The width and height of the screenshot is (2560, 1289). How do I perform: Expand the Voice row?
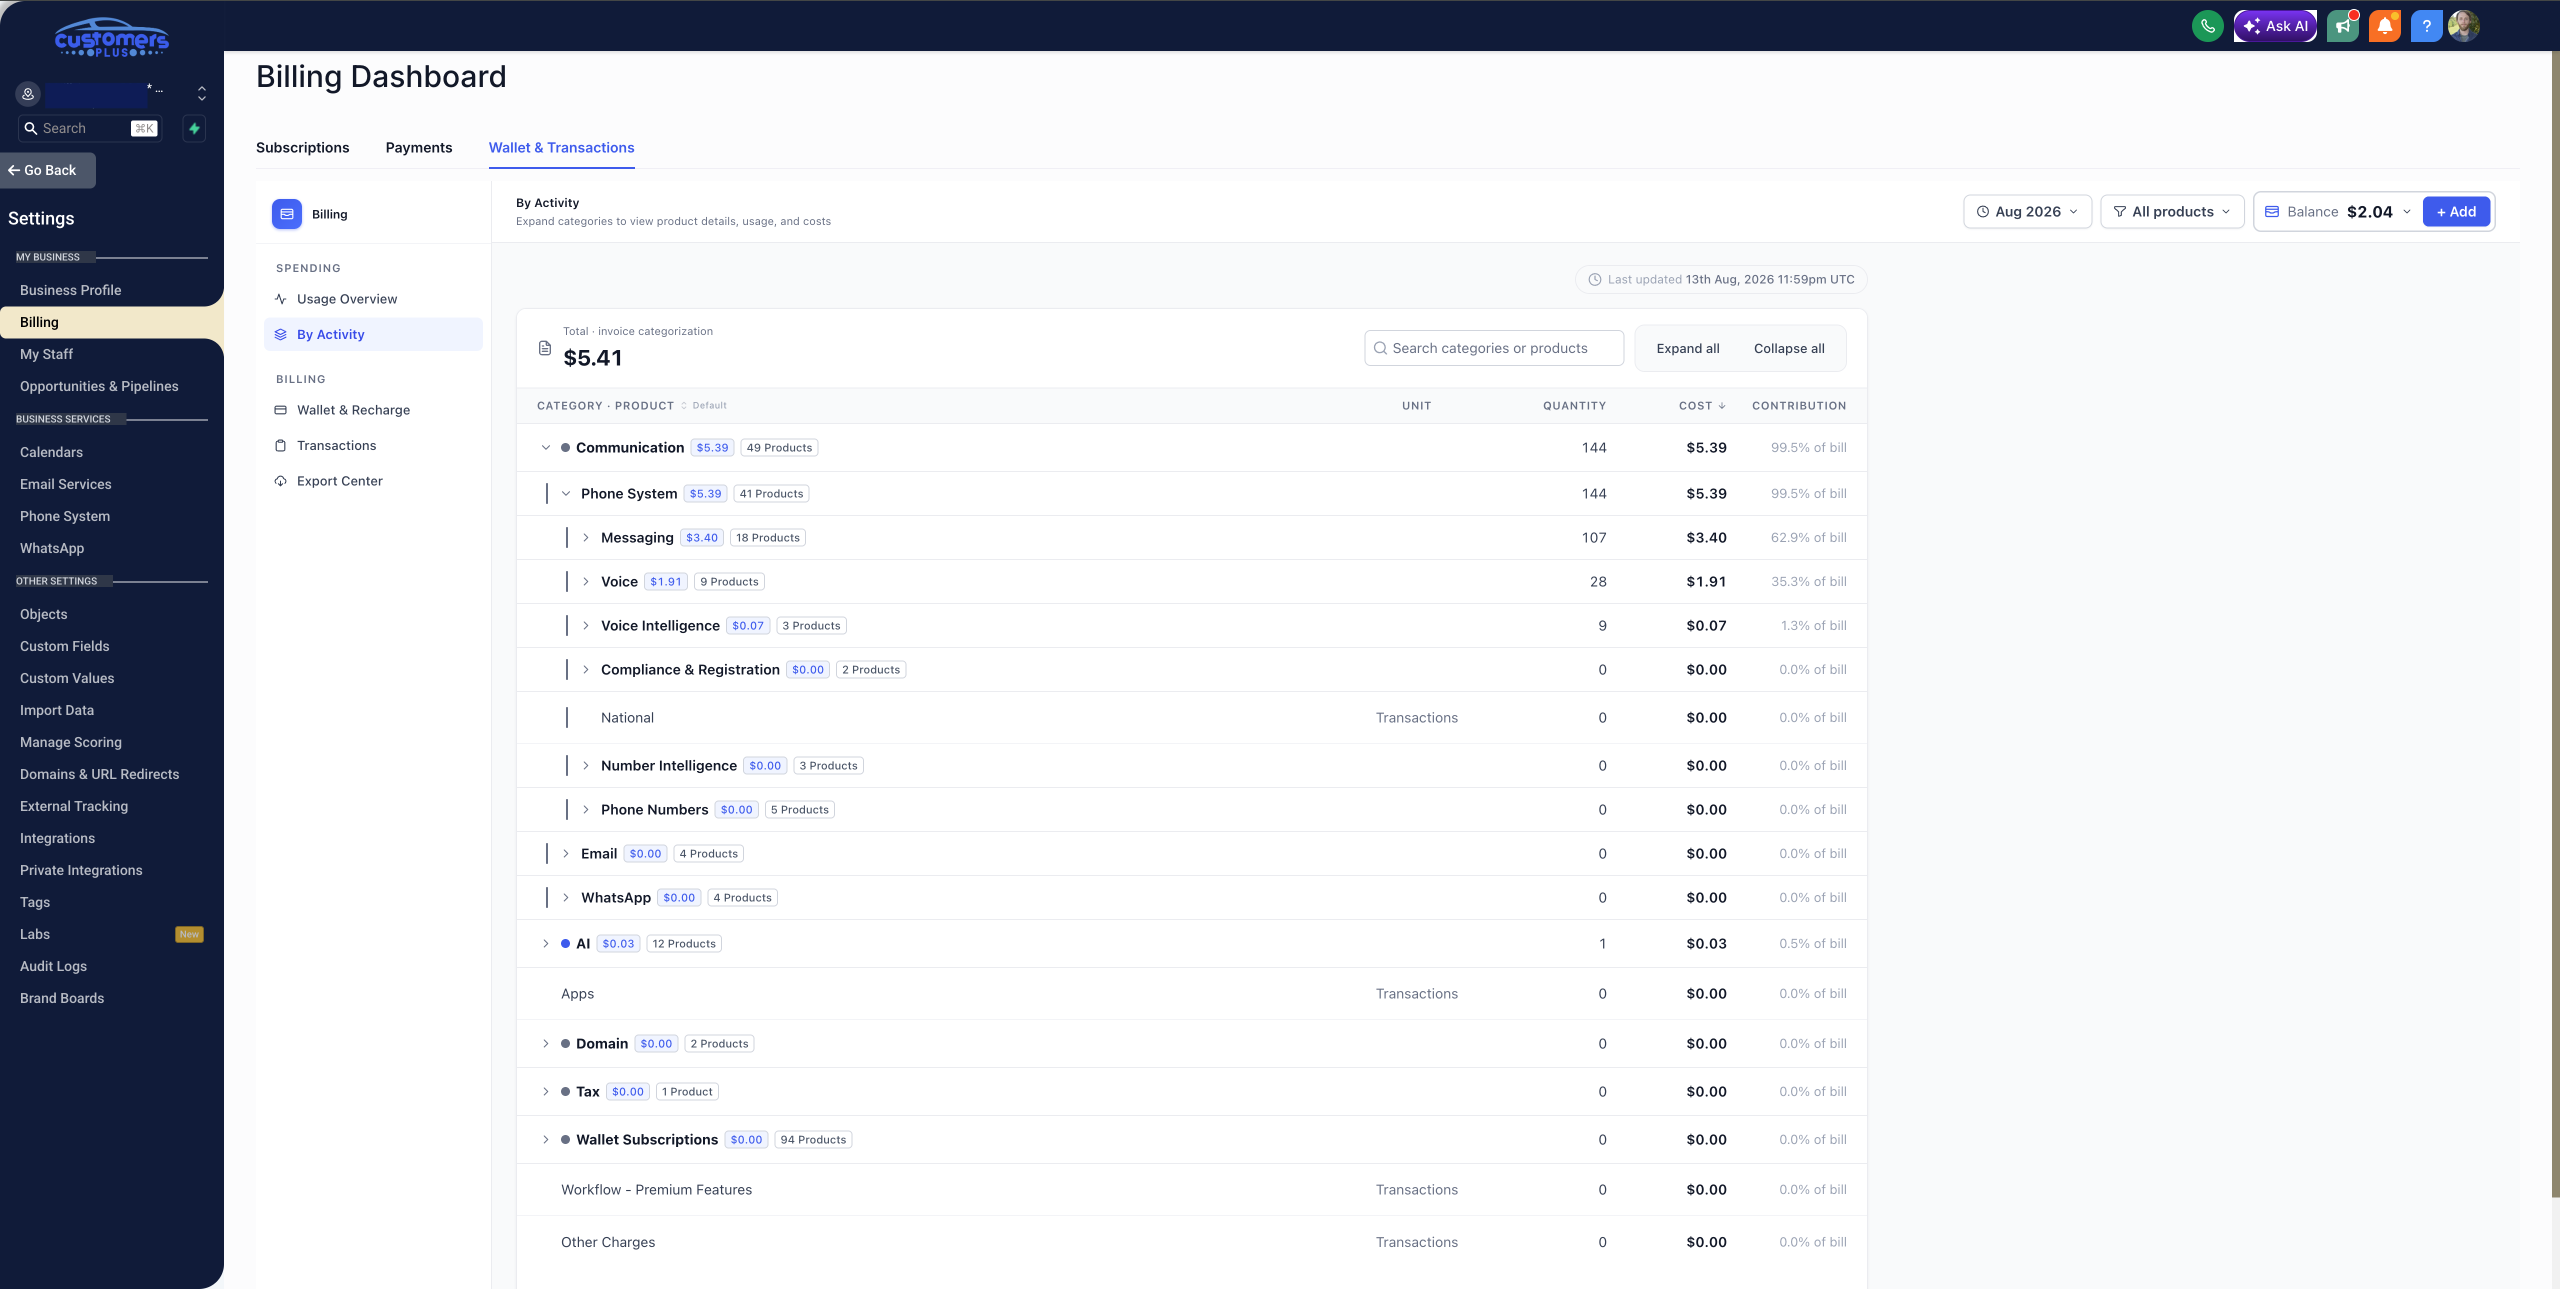(x=585, y=582)
